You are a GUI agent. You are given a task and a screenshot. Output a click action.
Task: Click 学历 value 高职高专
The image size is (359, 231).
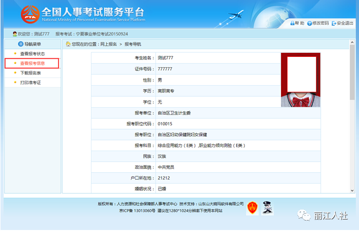(166, 91)
